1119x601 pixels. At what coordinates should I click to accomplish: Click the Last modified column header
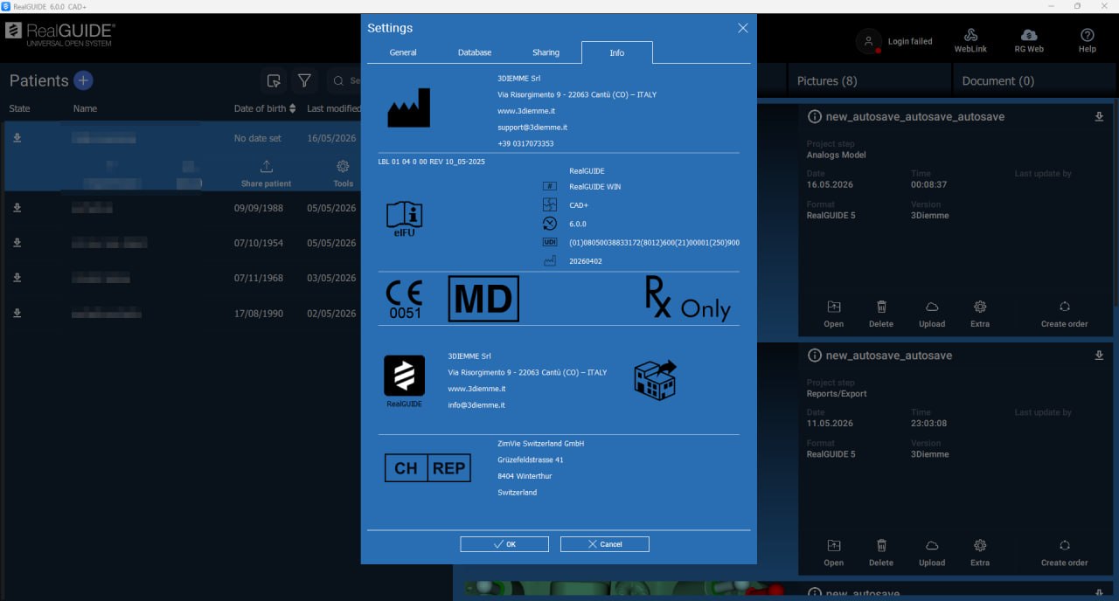point(333,108)
